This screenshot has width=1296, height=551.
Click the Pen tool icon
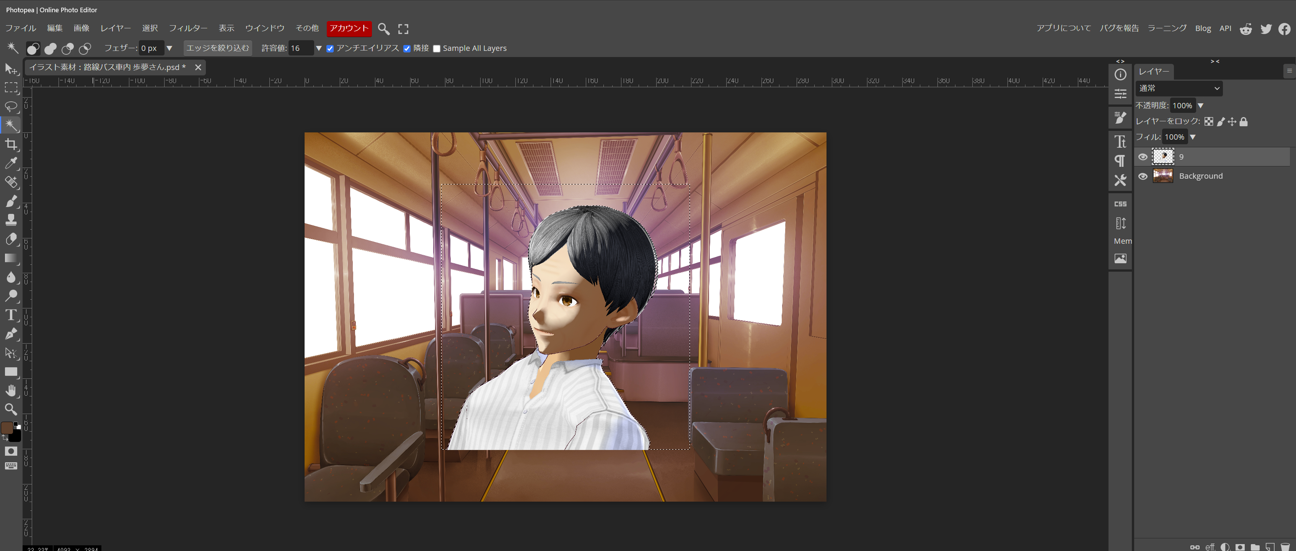click(11, 334)
